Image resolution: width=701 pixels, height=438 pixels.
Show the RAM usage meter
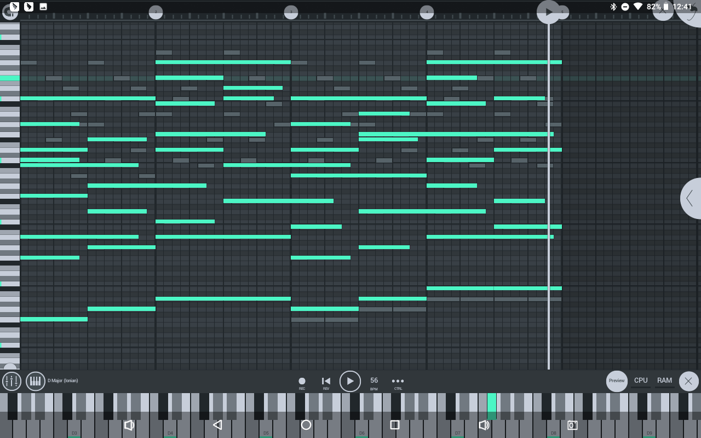click(x=664, y=381)
